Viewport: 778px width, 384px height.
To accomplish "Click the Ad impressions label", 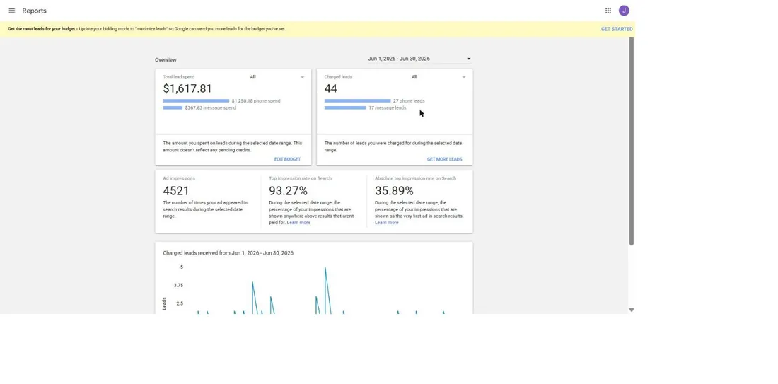I will (179, 178).
